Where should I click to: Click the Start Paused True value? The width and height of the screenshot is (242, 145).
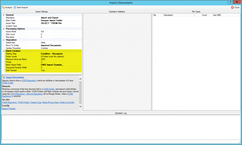click(43, 70)
